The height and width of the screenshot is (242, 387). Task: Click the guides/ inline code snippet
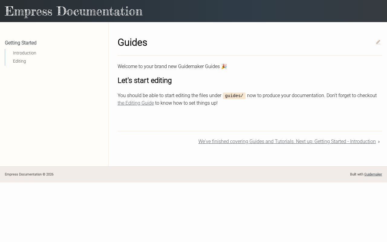click(x=234, y=96)
